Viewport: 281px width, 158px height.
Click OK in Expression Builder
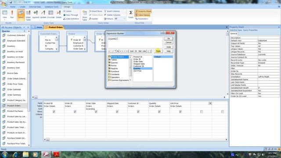click(x=169, y=39)
